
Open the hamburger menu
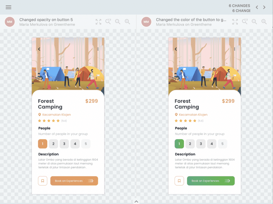(9, 7)
